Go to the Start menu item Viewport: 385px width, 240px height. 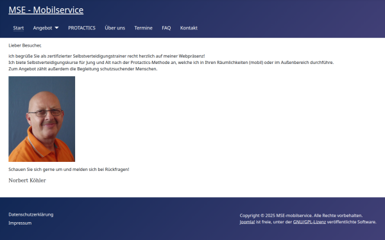point(19,28)
